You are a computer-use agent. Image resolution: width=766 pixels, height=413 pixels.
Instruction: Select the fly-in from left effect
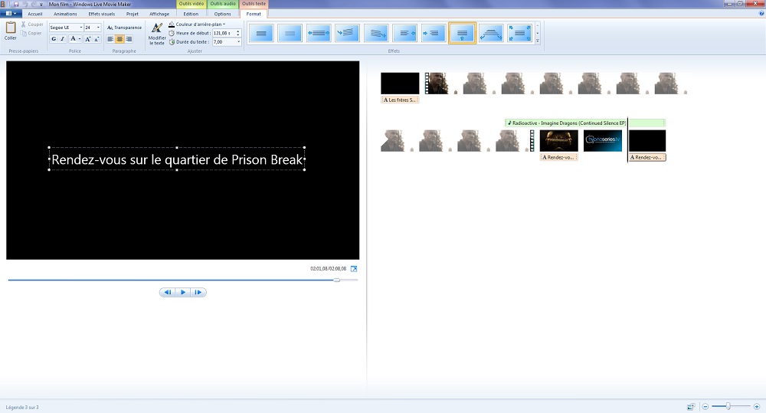(434, 33)
